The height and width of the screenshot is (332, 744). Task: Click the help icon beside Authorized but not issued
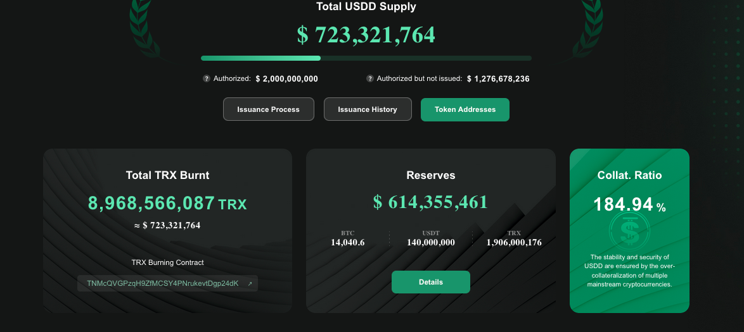[370, 78]
